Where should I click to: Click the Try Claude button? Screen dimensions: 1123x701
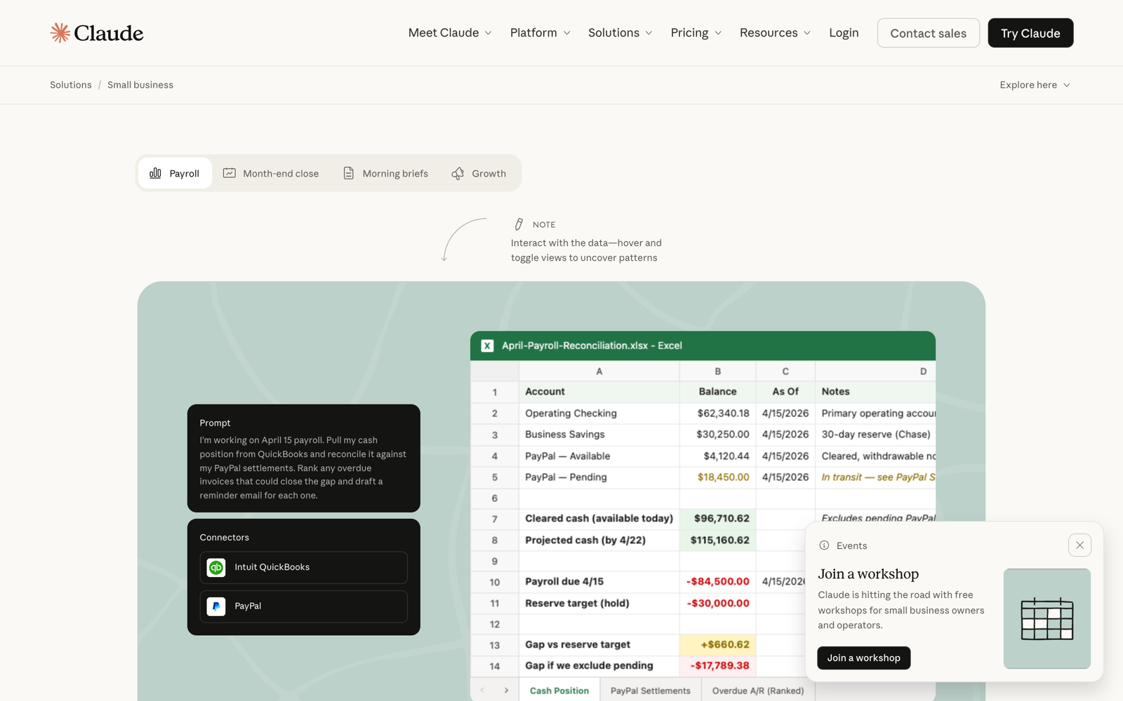click(1030, 33)
